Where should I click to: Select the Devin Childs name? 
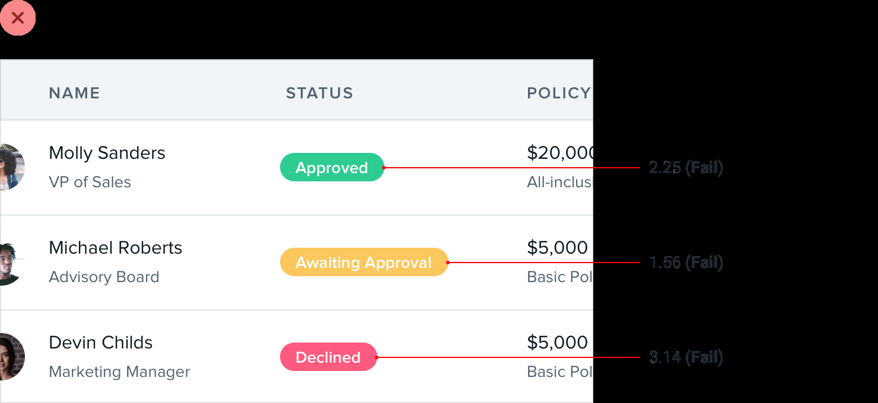[x=100, y=343]
